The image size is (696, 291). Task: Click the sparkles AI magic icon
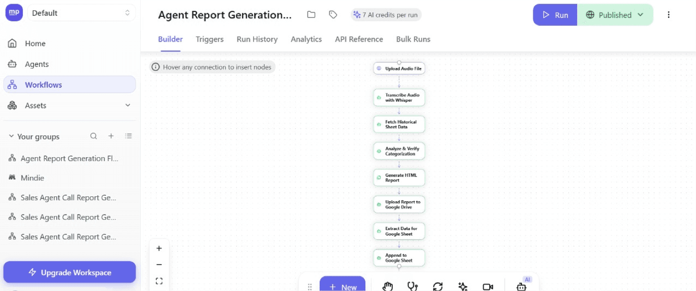[463, 287]
